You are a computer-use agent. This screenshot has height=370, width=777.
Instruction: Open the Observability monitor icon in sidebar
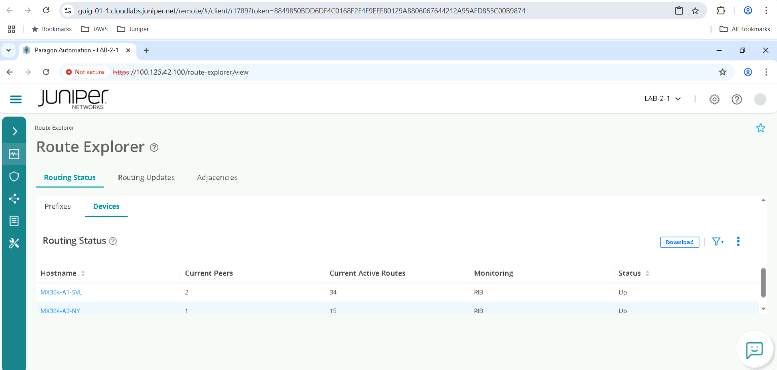pos(14,154)
